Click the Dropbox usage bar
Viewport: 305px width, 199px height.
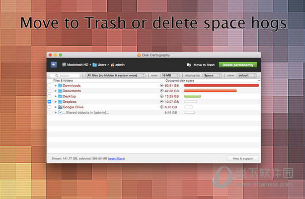click(190, 102)
